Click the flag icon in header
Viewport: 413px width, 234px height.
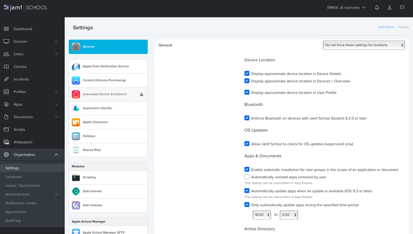(x=402, y=7)
